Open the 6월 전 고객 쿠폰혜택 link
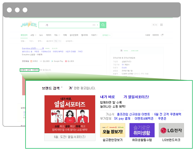195x151 pixels. click(x=168, y=114)
